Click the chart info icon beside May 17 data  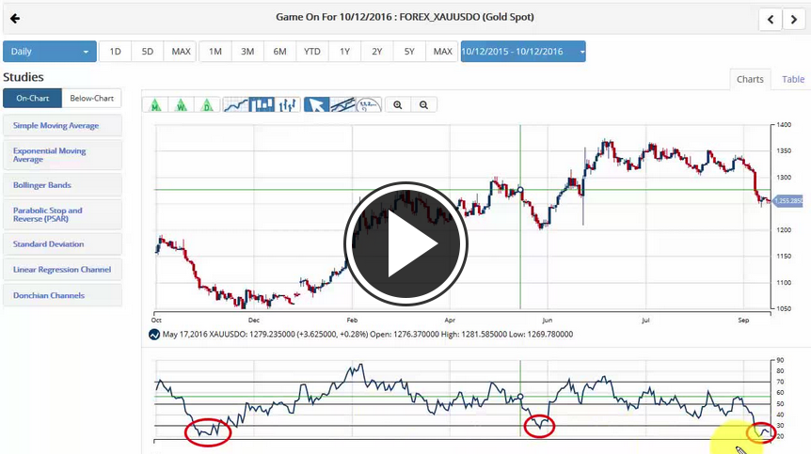pos(154,335)
